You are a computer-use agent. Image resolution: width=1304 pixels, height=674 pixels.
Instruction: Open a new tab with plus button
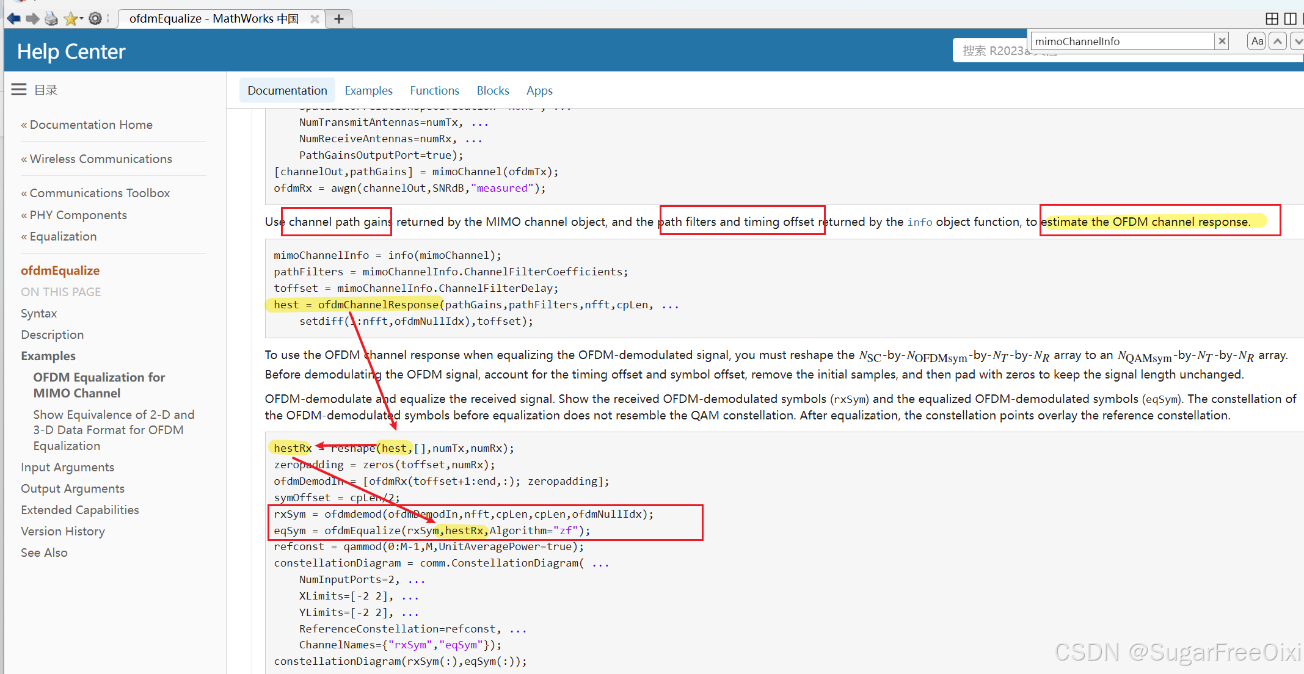point(339,19)
